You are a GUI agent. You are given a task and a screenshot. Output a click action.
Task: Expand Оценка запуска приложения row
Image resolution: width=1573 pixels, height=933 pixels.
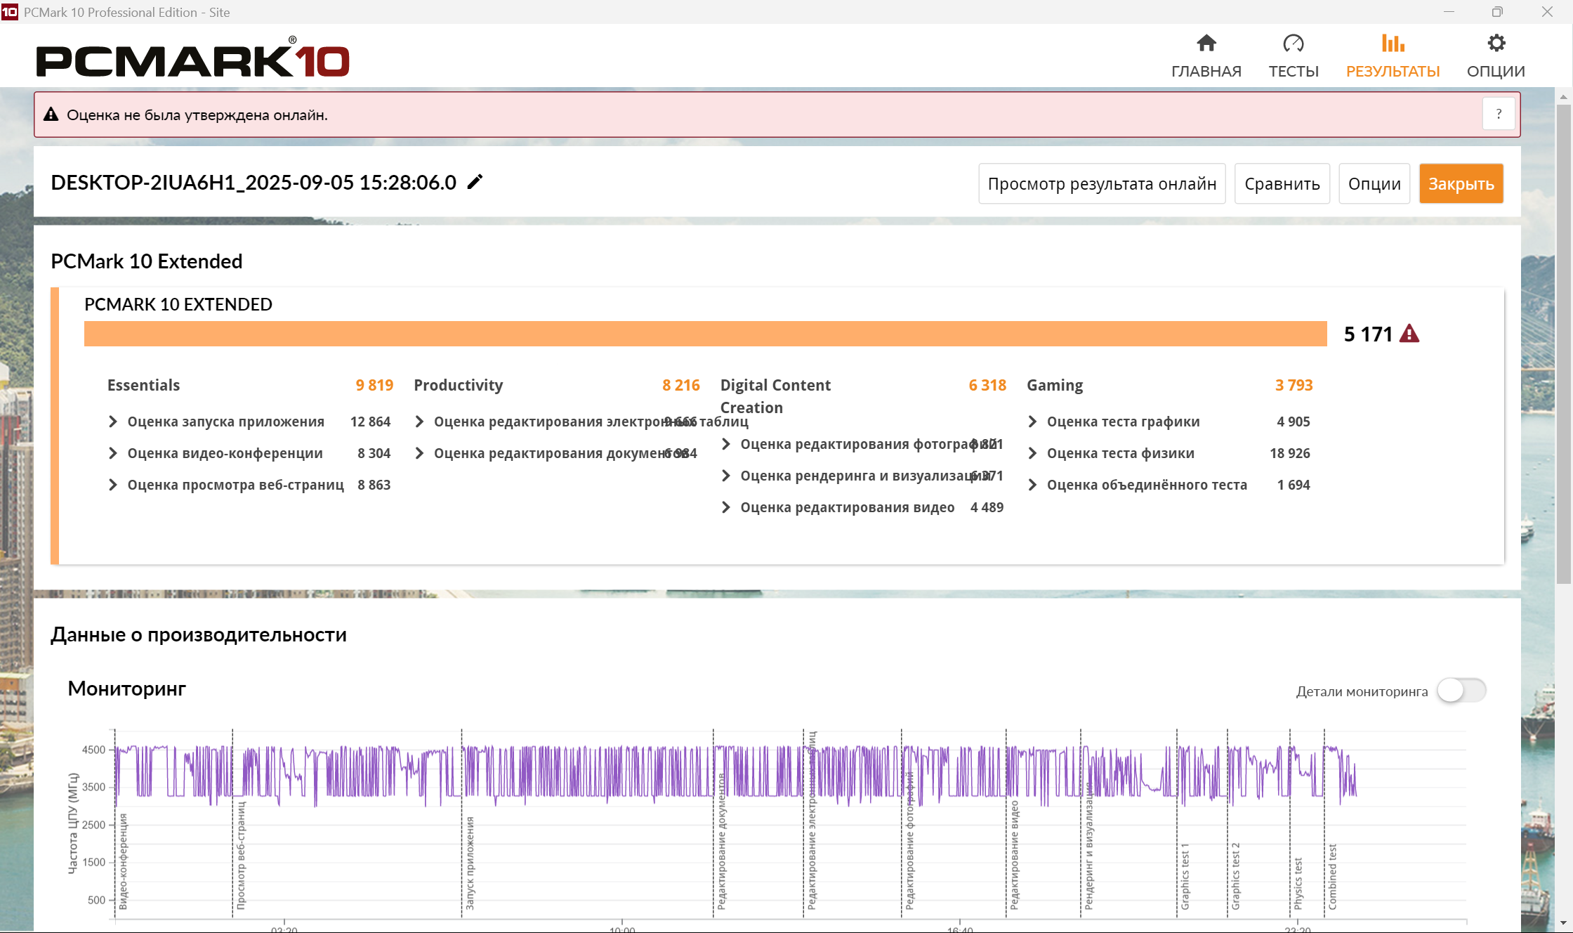pyautogui.click(x=113, y=422)
